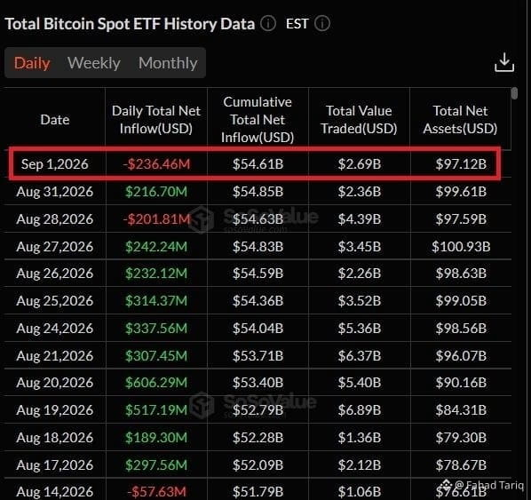531x500 pixels.
Task: Click Total Value Traded column header
Action: [359, 120]
